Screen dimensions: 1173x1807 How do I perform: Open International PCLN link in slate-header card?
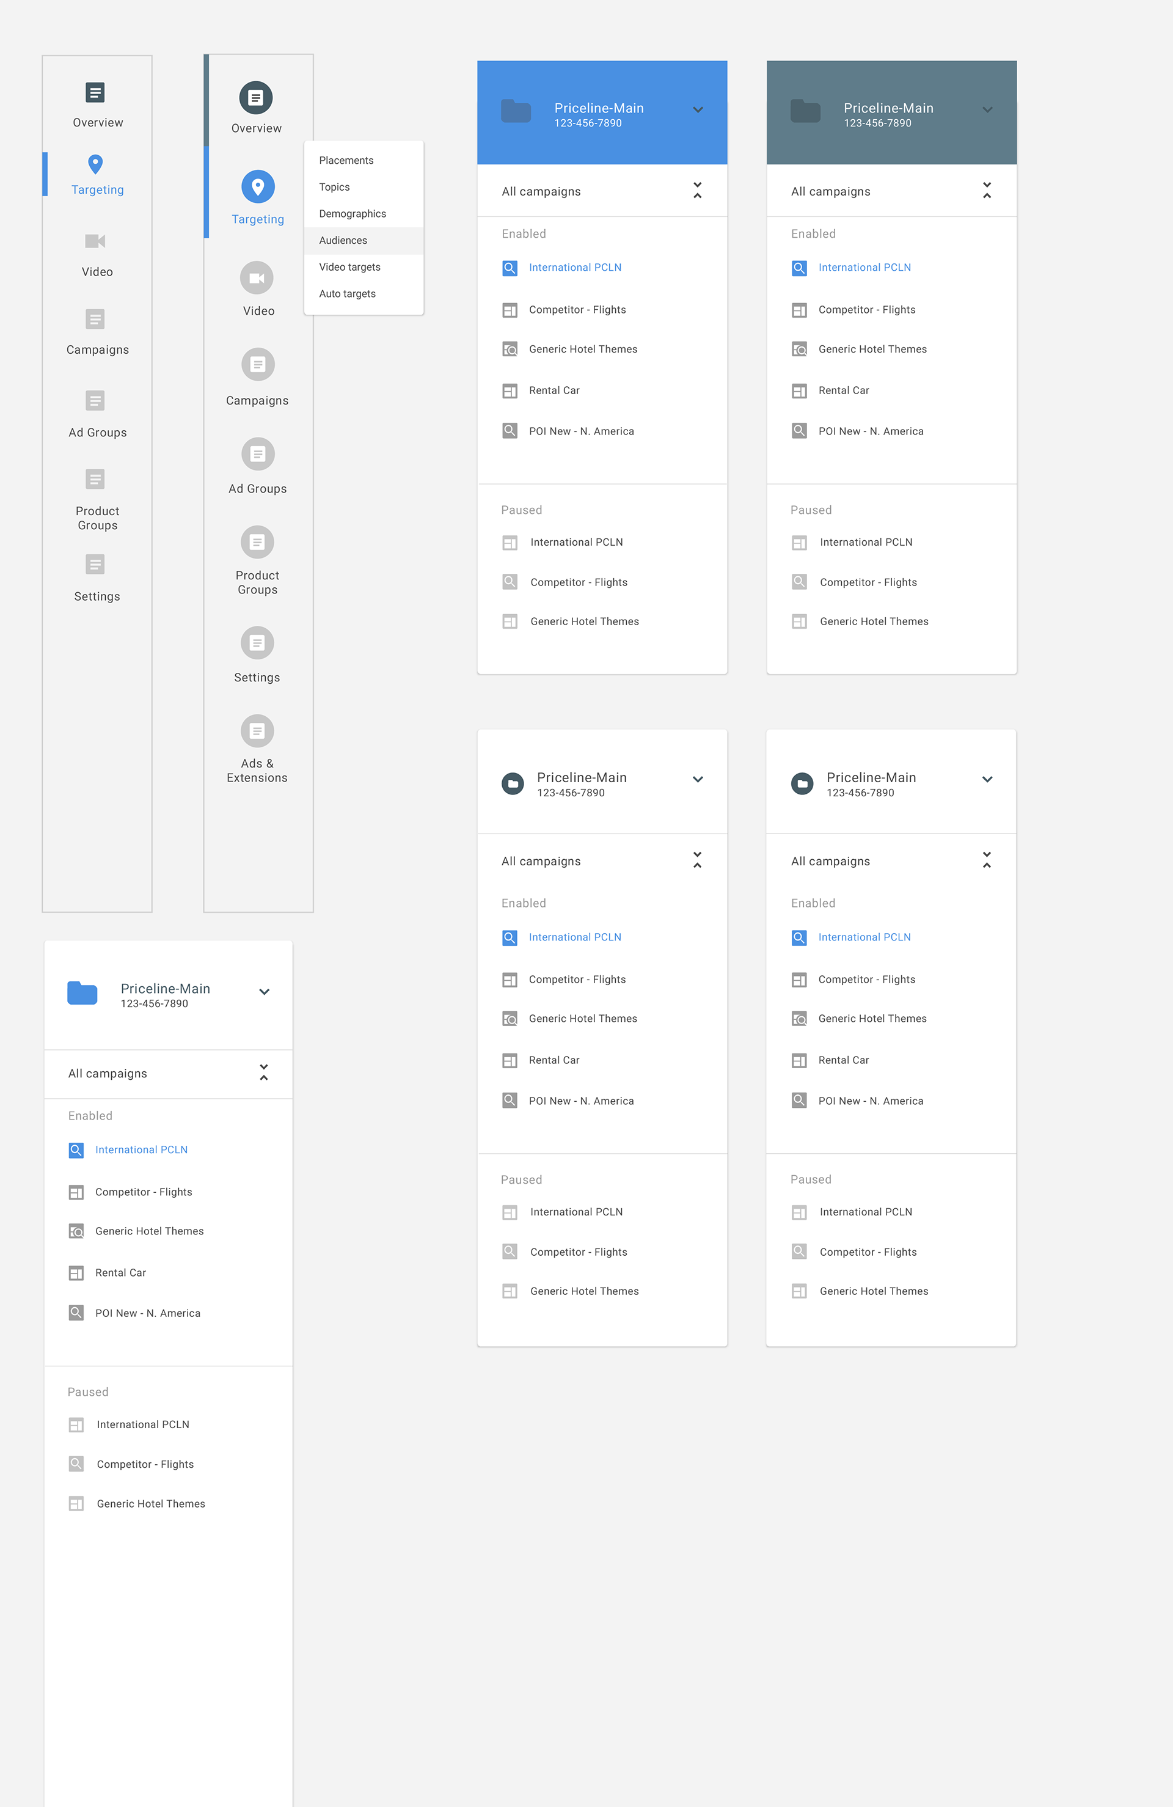point(864,267)
